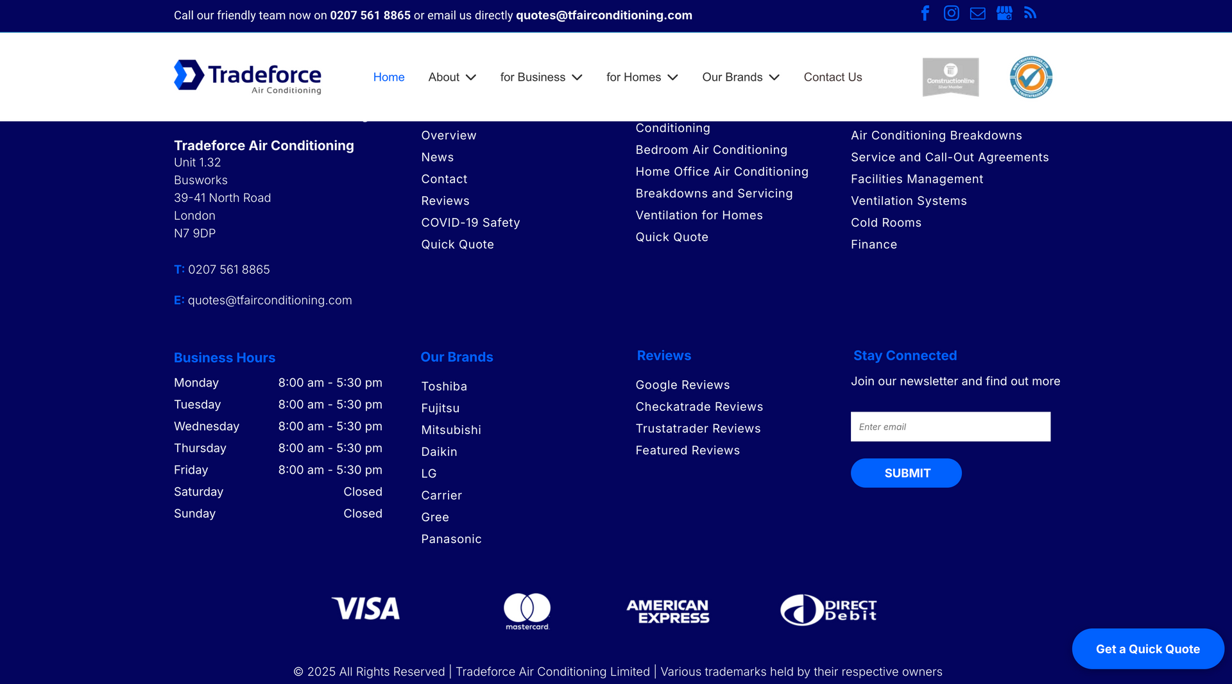Image resolution: width=1232 pixels, height=684 pixels.
Task: Open the RSS feed icon
Action: (x=1030, y=13)
